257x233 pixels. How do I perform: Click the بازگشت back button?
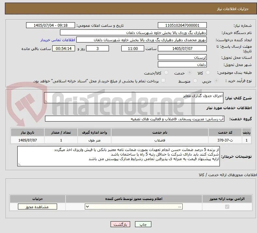tap(120, 224)
